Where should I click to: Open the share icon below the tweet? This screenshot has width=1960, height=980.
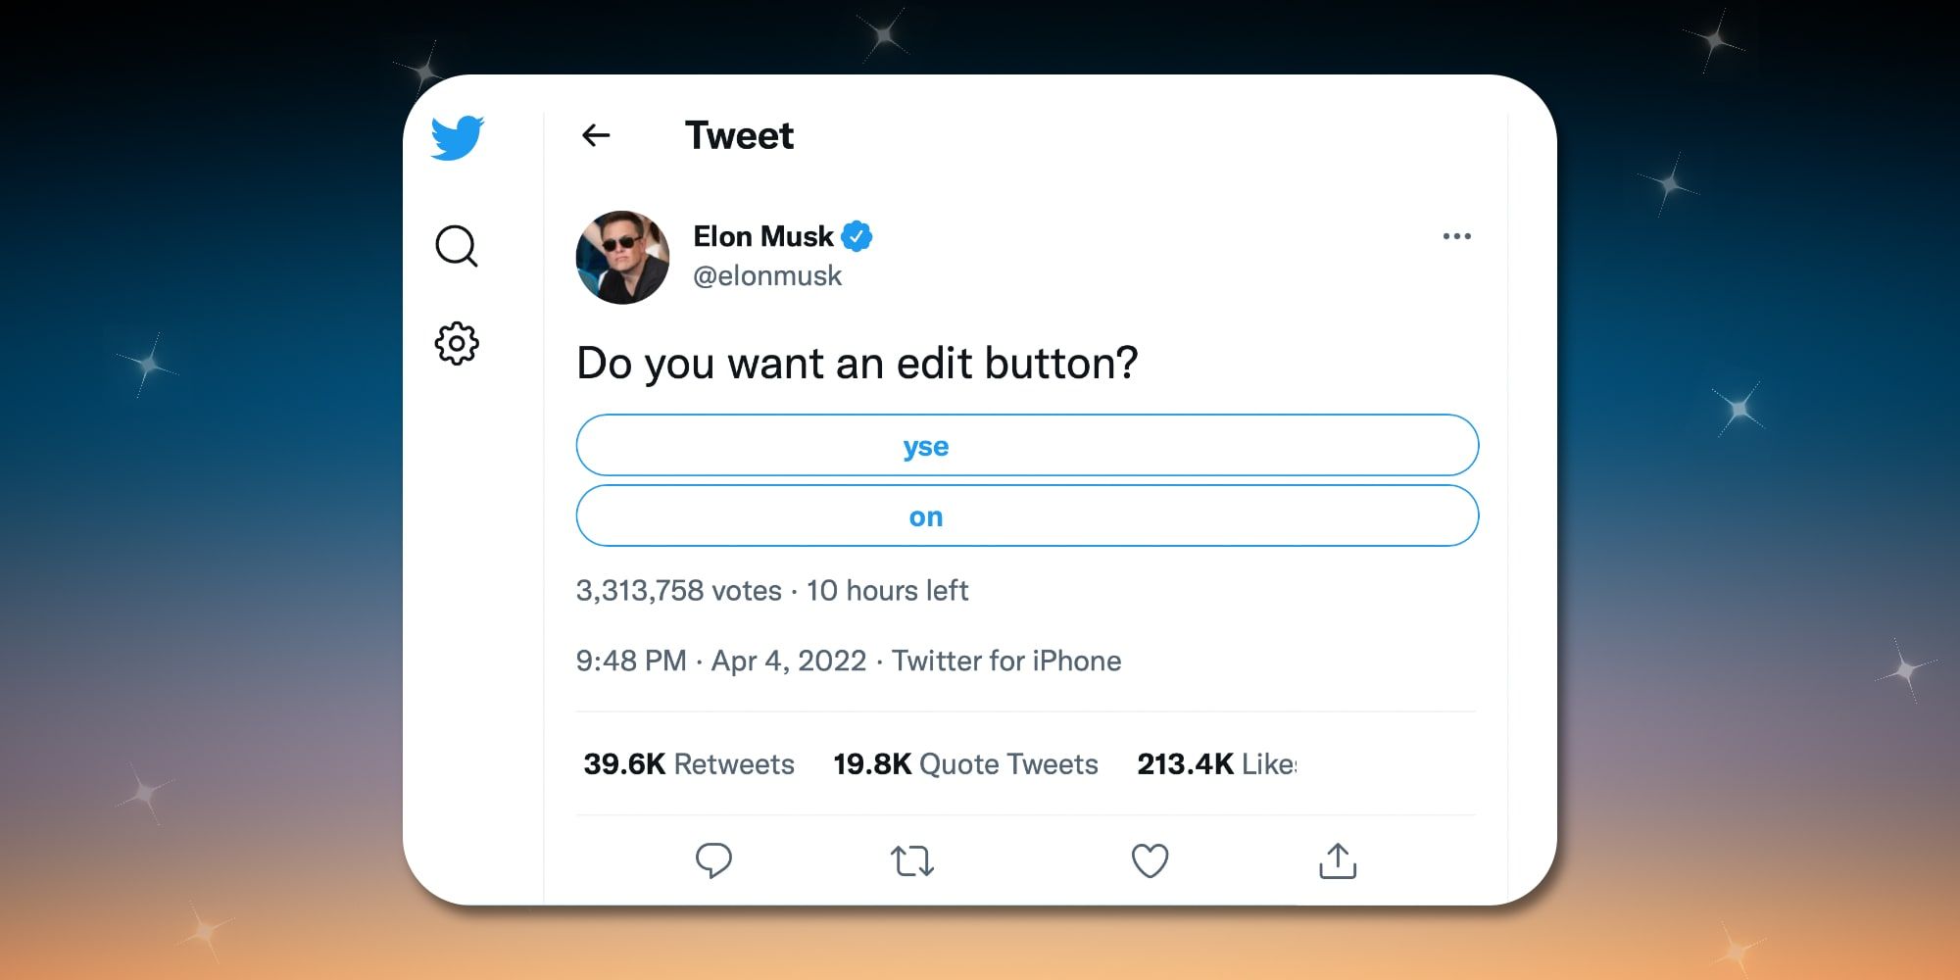[x=1338, y=860]
